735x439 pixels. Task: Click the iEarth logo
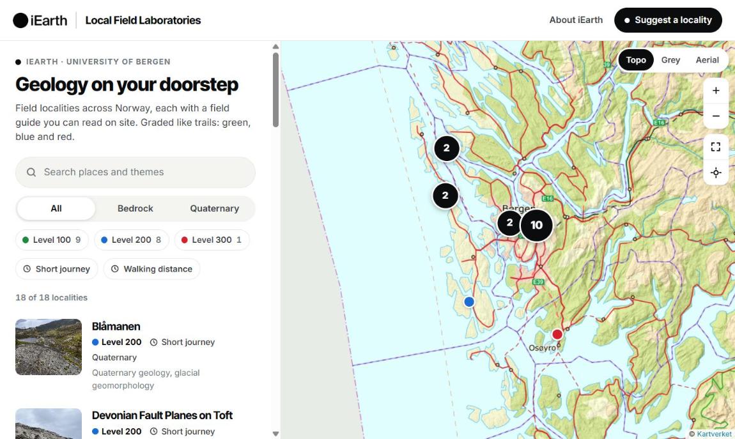(x=40, y=20)
